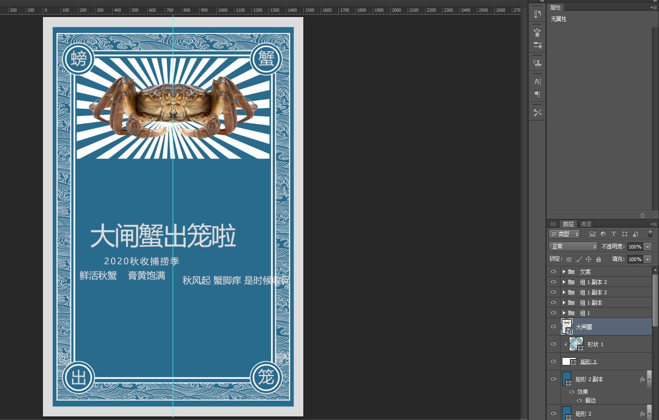The width and height of the screenshot is (659, 420).
Task: Click the opacity 100% value field
Action: [x=635, y=247]
